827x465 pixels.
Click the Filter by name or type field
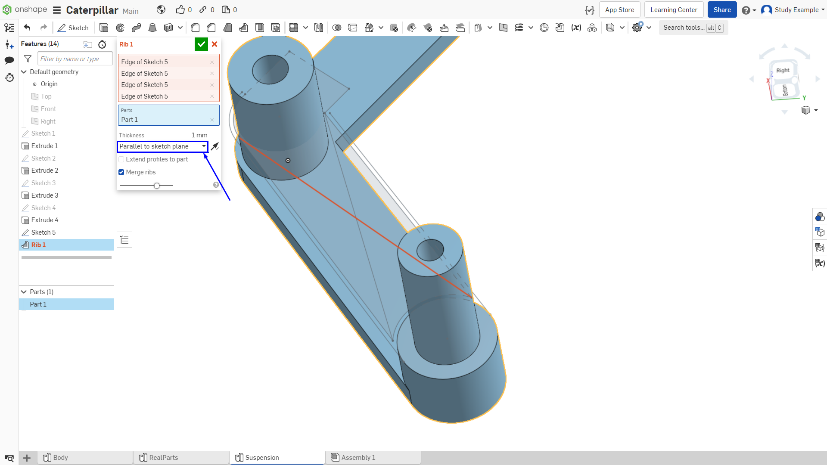[75, 59]
